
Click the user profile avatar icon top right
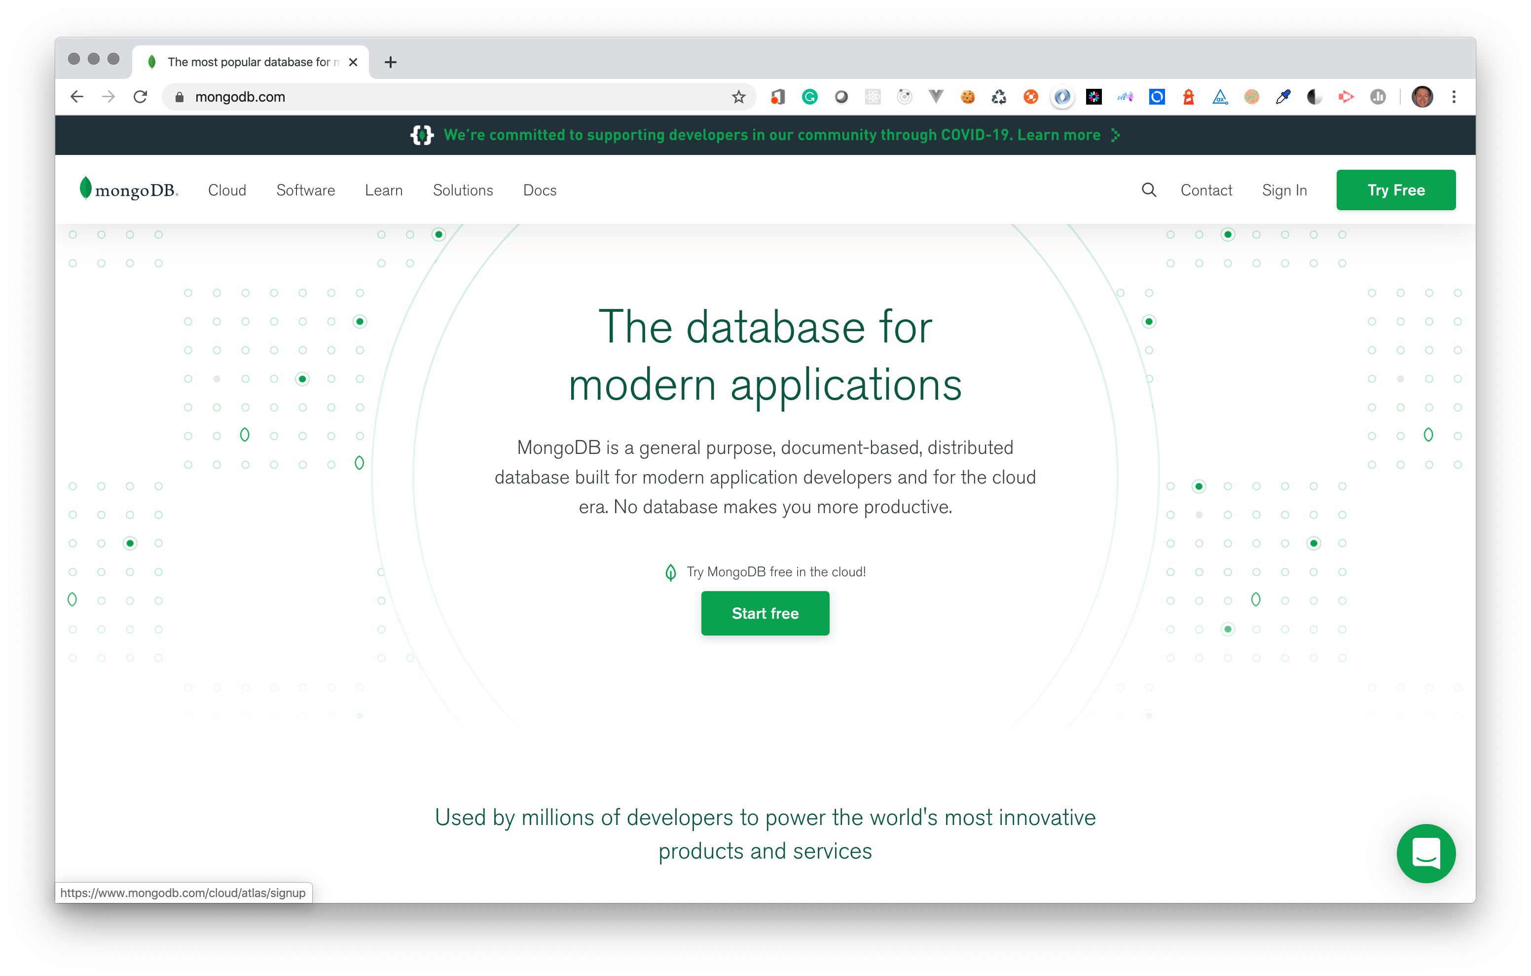(x=1423, y=96)
